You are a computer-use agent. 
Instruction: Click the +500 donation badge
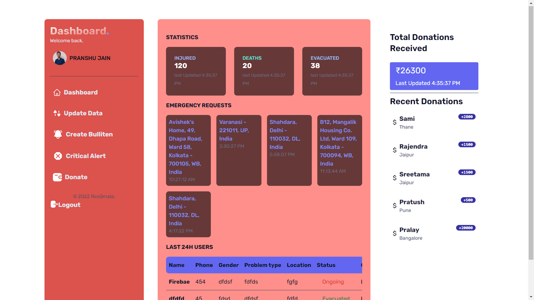tap(468, 200)
